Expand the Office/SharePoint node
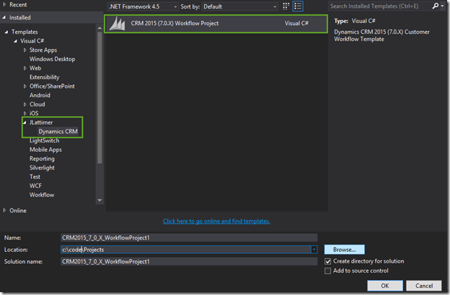 tap(25, 86)
